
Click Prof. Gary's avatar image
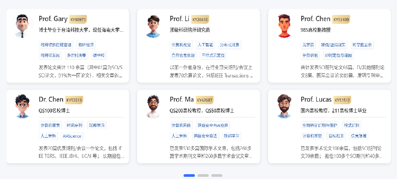pyautogui.click(x=22, y=26)
